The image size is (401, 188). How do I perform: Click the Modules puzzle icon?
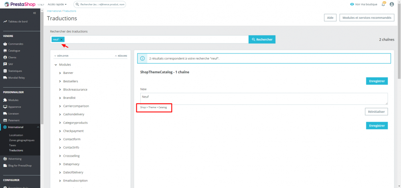pyautogui.click(x=5, y=100)
